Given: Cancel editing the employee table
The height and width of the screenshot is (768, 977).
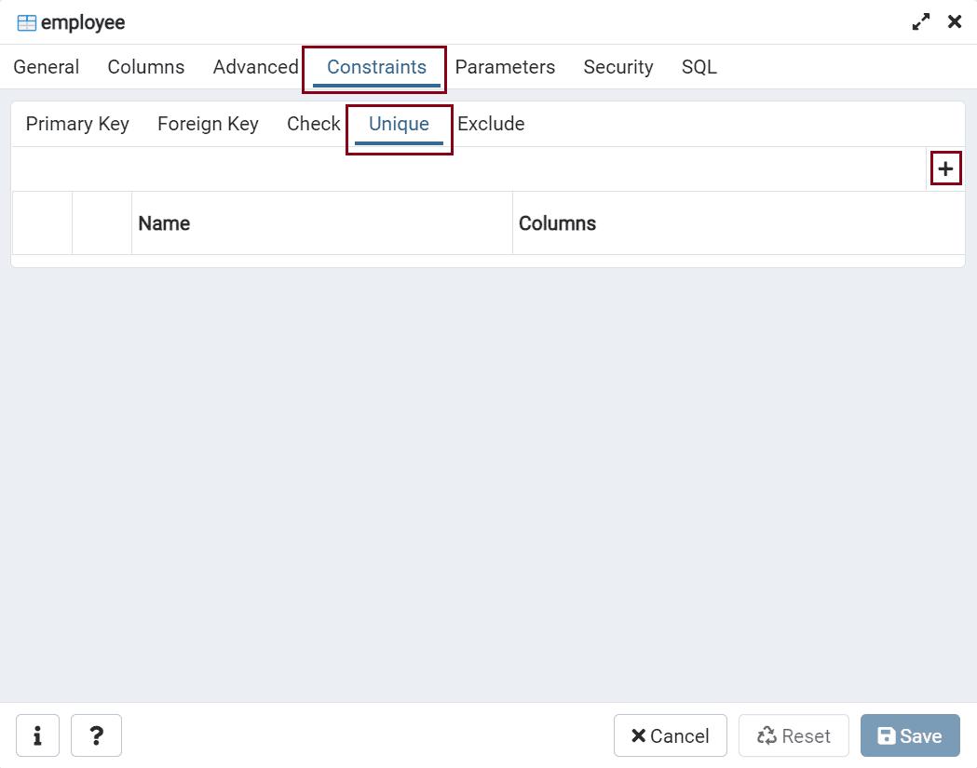Looking at the screenshot, I should coord(670,735).
